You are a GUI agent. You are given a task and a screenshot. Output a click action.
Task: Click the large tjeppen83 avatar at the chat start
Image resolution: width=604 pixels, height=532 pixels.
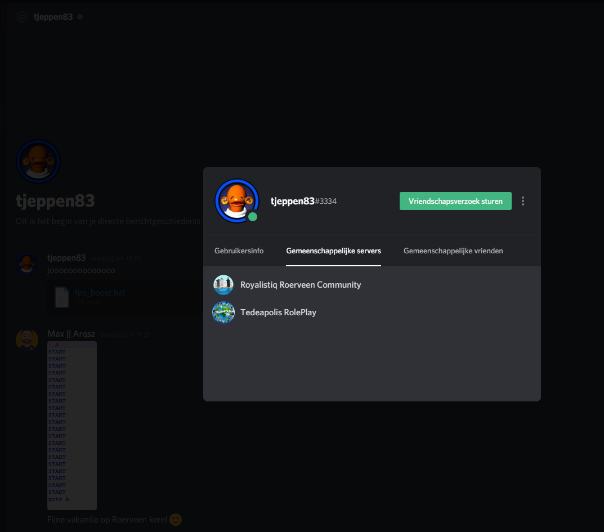[x=38, y=162]
